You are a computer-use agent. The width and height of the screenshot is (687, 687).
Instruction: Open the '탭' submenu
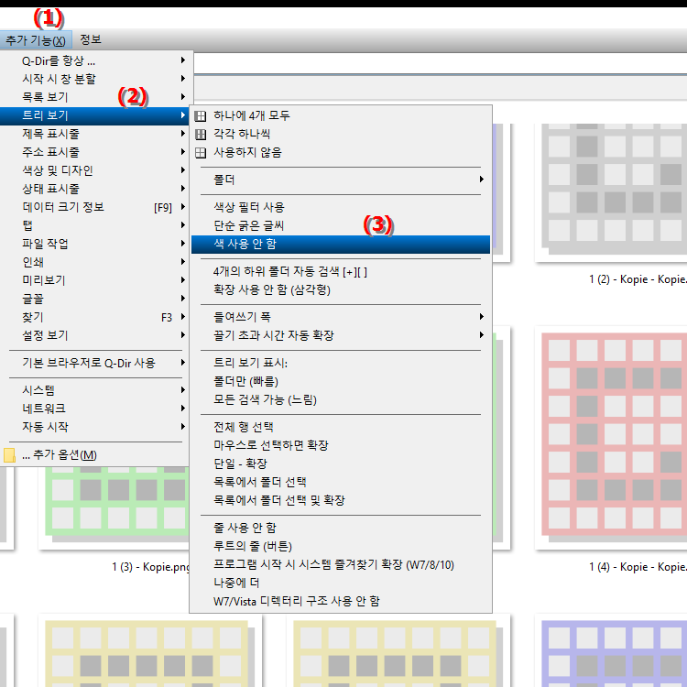94,225
